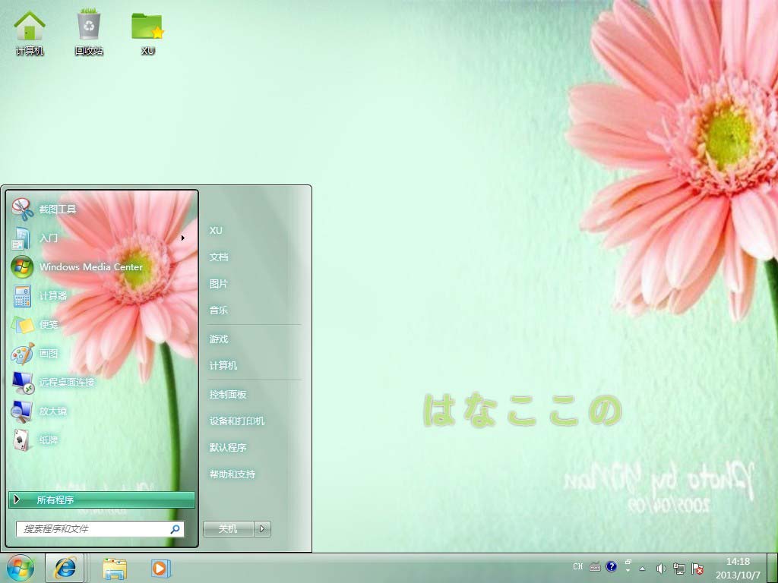Viewport: 778px width, 583px height.
Task: Open 帮助和支持 help link
Action: point(232,474)
